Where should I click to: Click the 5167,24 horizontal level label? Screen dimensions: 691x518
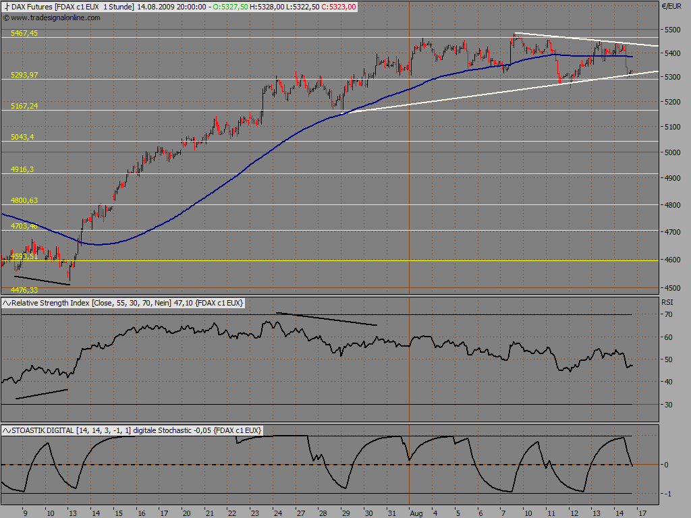pos(24,106)
